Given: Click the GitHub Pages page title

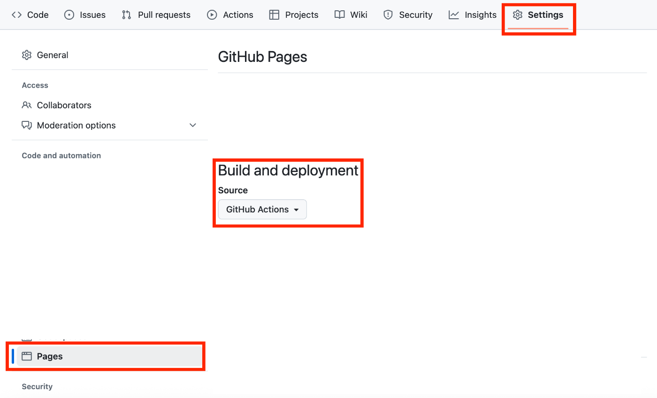Looking at the screenshot, I should coord(263,57).
